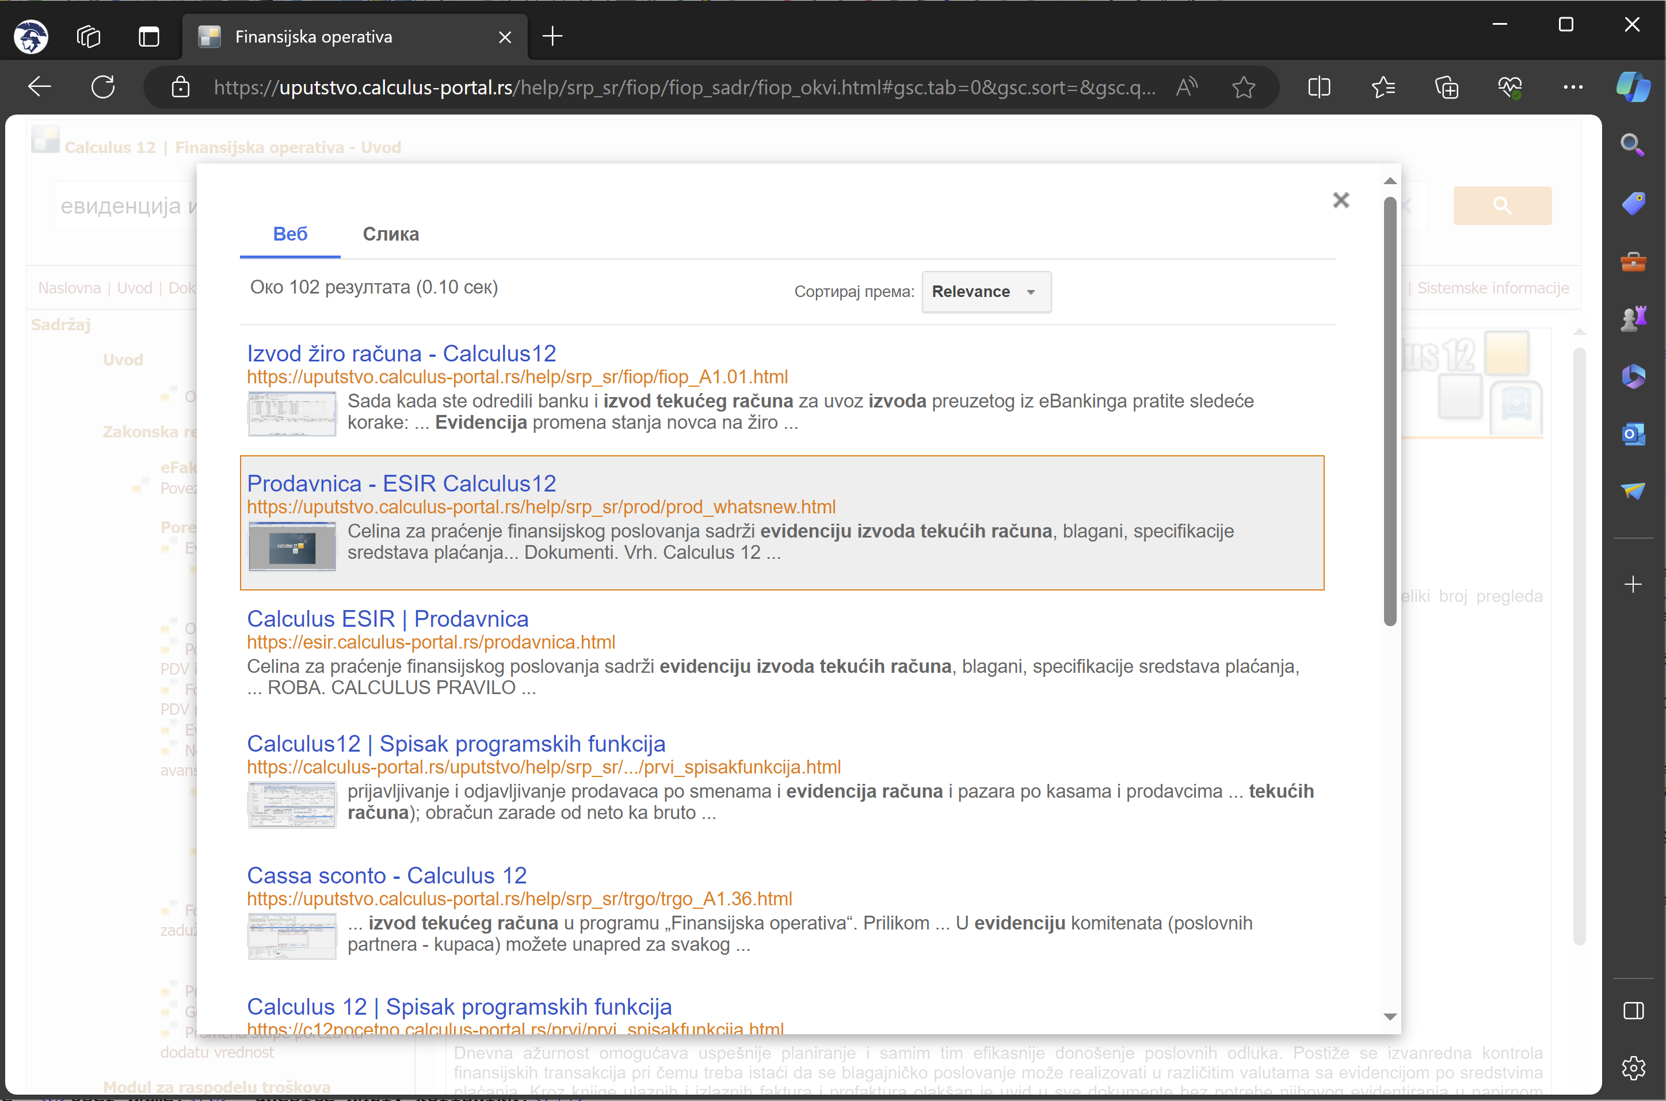Open the tab actions menu button
Viewport: 1666px width, 1101px height.
[149, 36]
